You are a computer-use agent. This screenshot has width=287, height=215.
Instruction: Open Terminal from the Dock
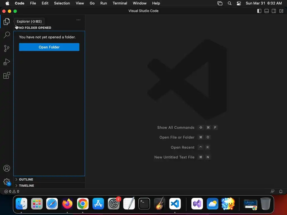(144, 204)
